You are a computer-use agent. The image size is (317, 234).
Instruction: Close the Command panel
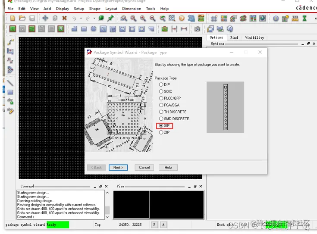point(107,186)
